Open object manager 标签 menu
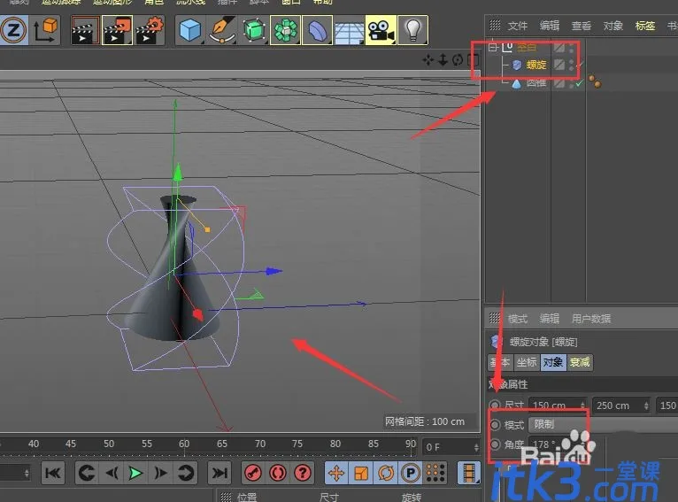This screenshot has width=678, height=502. [645, 26]
